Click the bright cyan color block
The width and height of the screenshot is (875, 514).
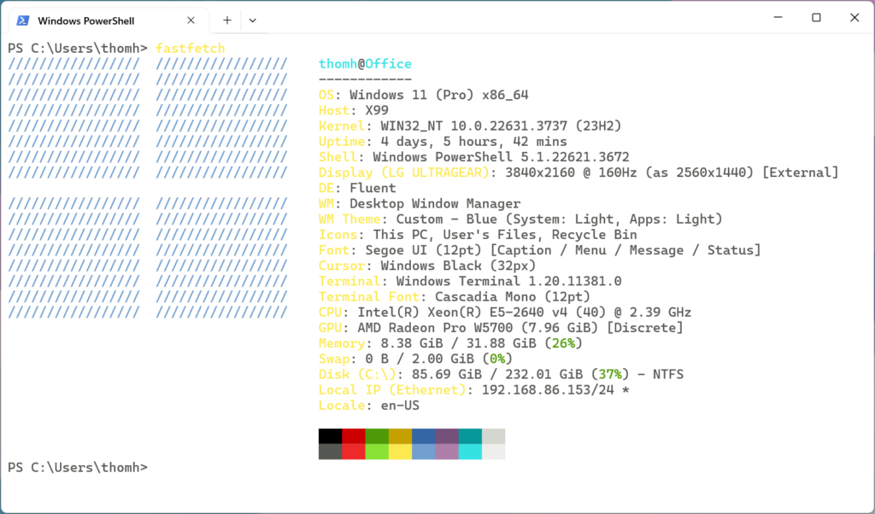point(470,452)
